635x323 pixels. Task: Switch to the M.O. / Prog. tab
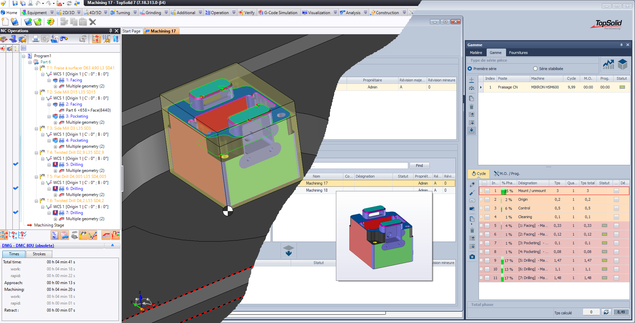pos(507,174)
